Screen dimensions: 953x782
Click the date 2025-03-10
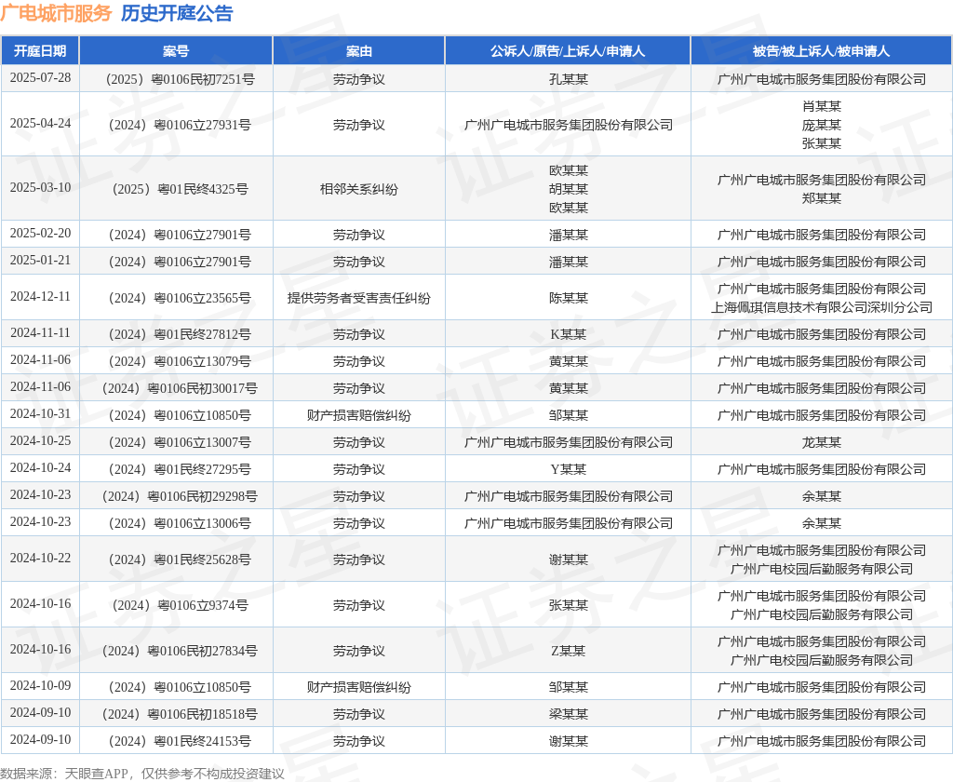(40, 187)
